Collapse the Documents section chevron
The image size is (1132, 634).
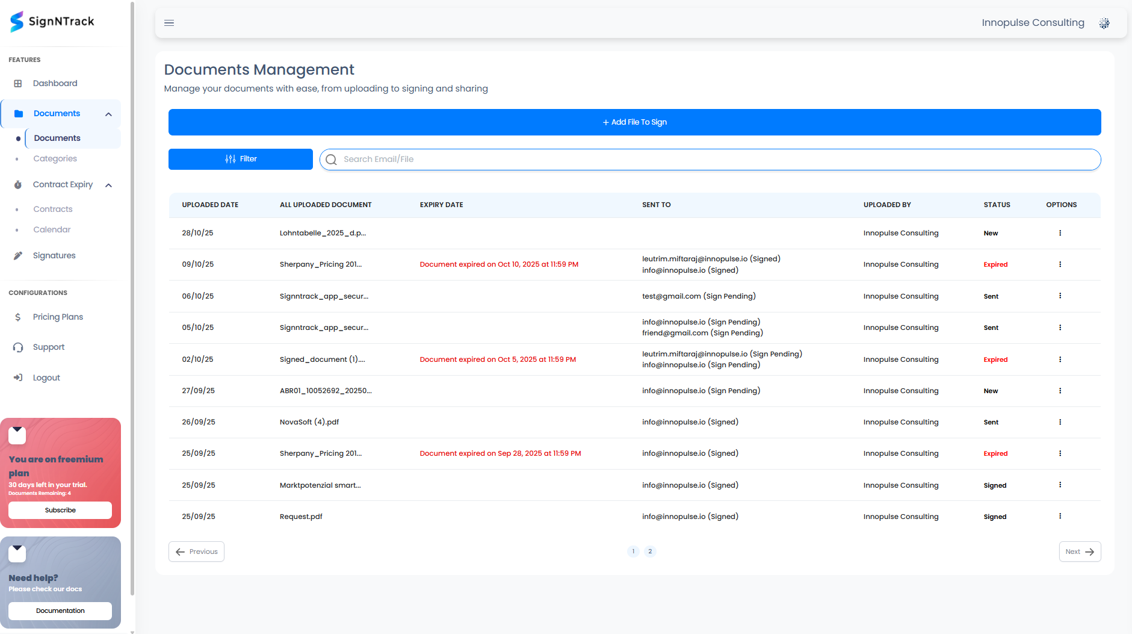(108, 113)
